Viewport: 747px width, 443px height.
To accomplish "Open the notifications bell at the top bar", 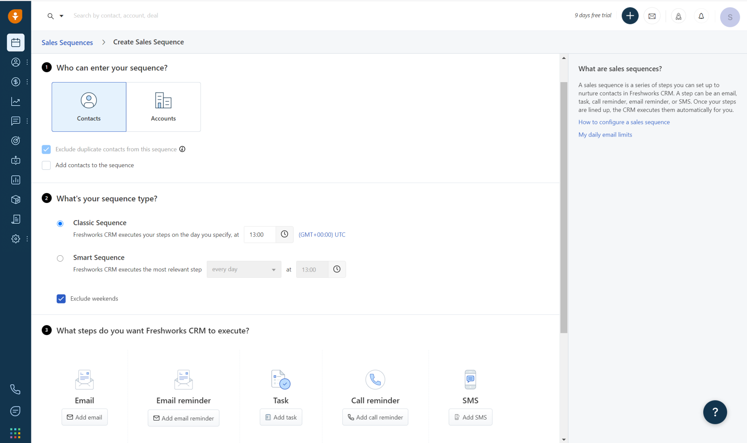I will [701, 16].
